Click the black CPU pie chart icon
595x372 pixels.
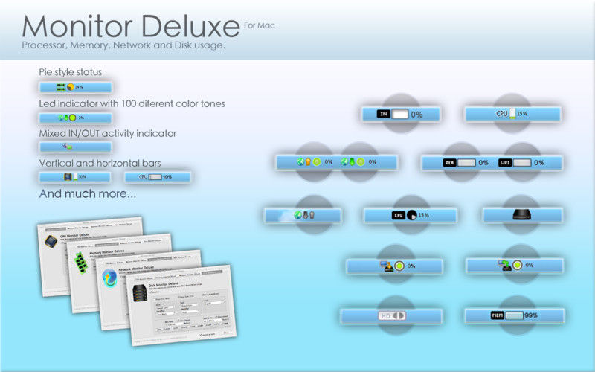[x=412, y=216]
